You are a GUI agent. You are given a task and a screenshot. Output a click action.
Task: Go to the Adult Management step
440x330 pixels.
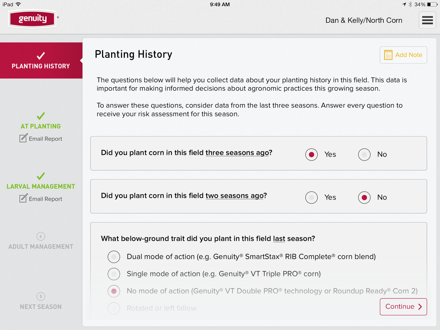point(41,247)
